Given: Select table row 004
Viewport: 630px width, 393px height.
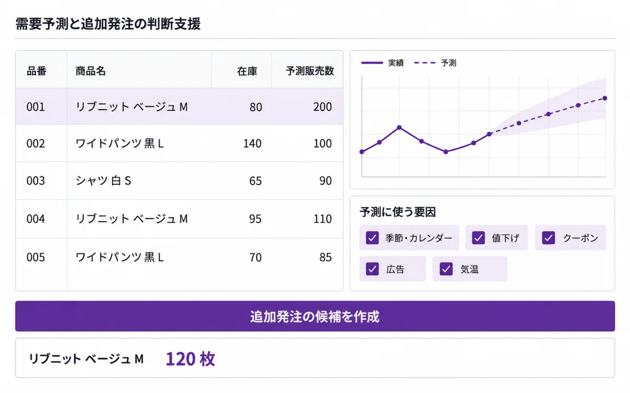Looking at the screenshot, I should click(179, 219).
